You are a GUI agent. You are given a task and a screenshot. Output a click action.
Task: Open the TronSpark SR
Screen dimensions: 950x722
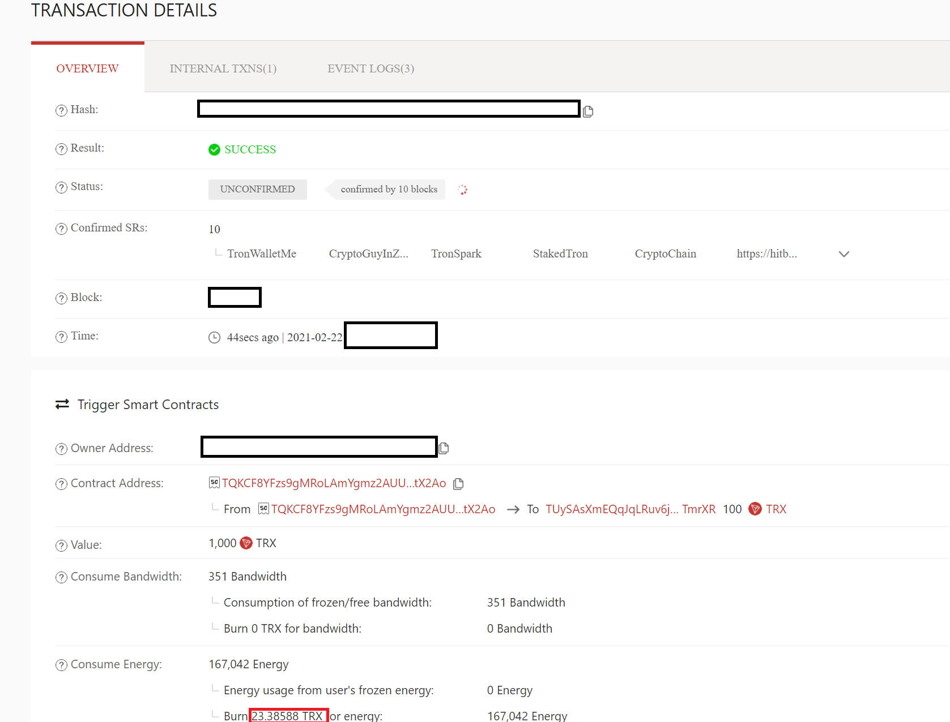coord(456,253)
